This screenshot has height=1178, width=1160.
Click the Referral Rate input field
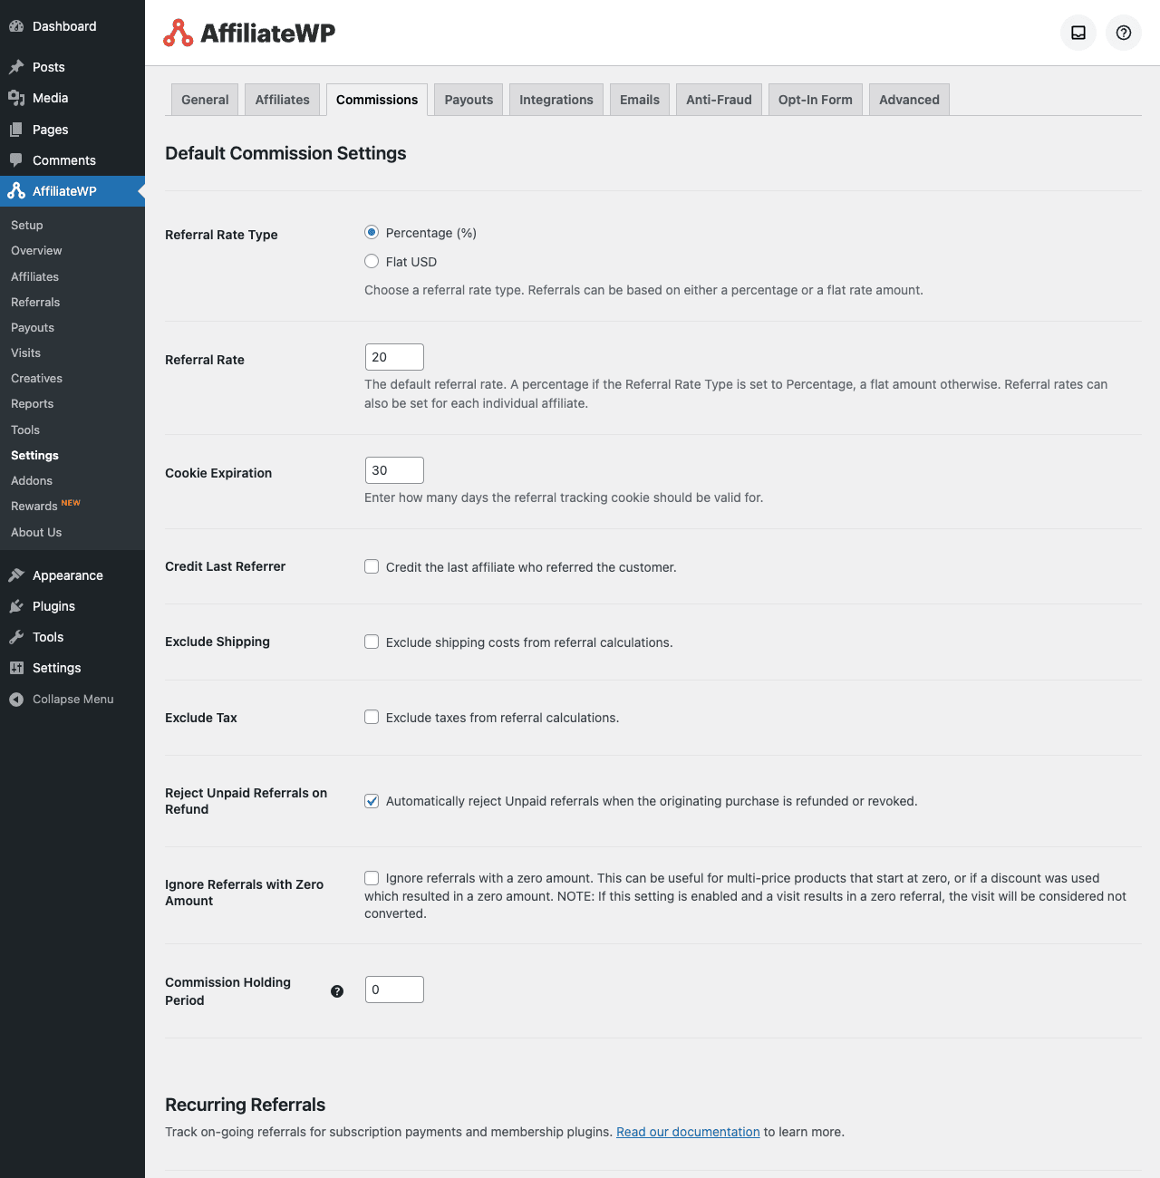pyautogui.click(x=394, y=357)
